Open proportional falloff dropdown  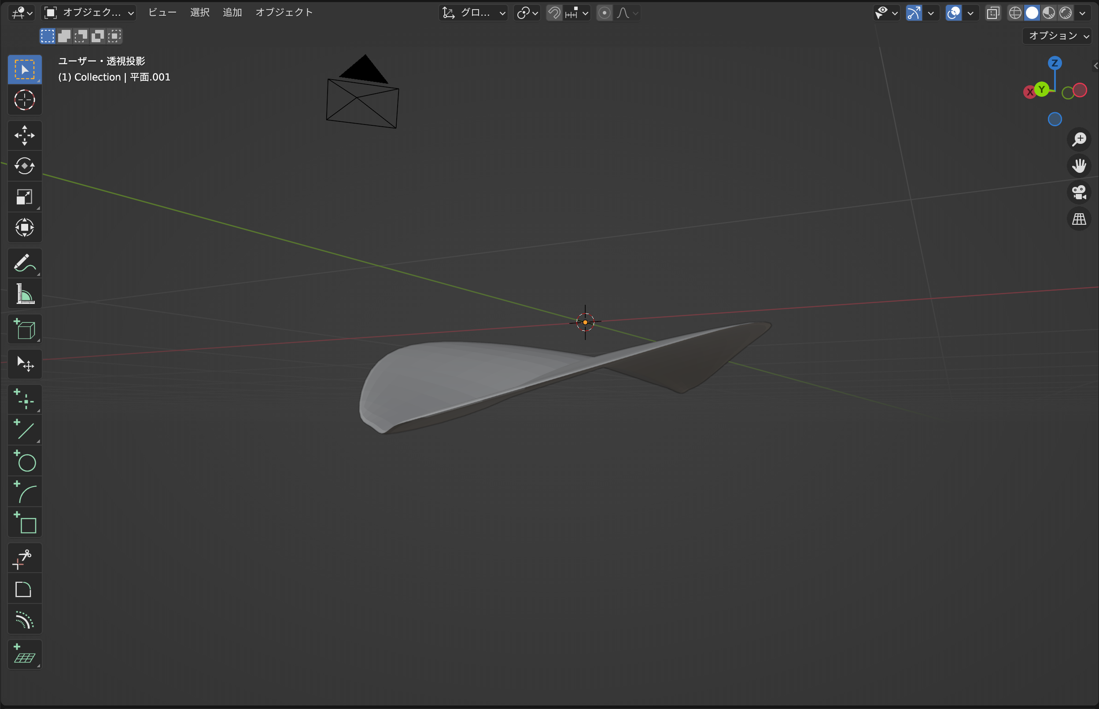627,13
